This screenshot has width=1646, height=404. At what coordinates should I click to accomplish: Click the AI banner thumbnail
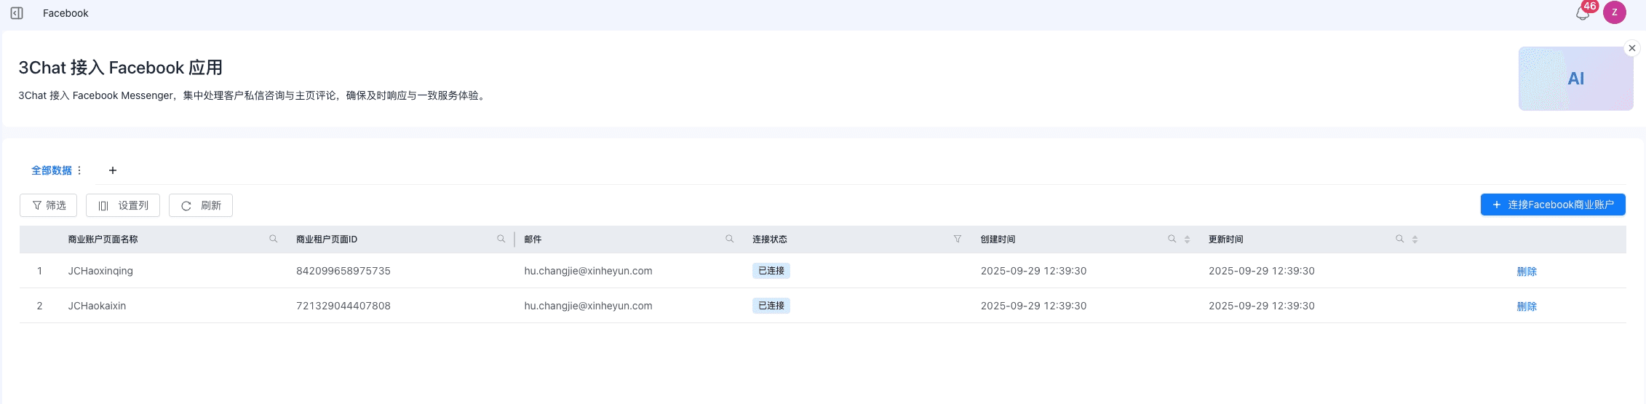pyautogui.click(x=1575, y=79)
